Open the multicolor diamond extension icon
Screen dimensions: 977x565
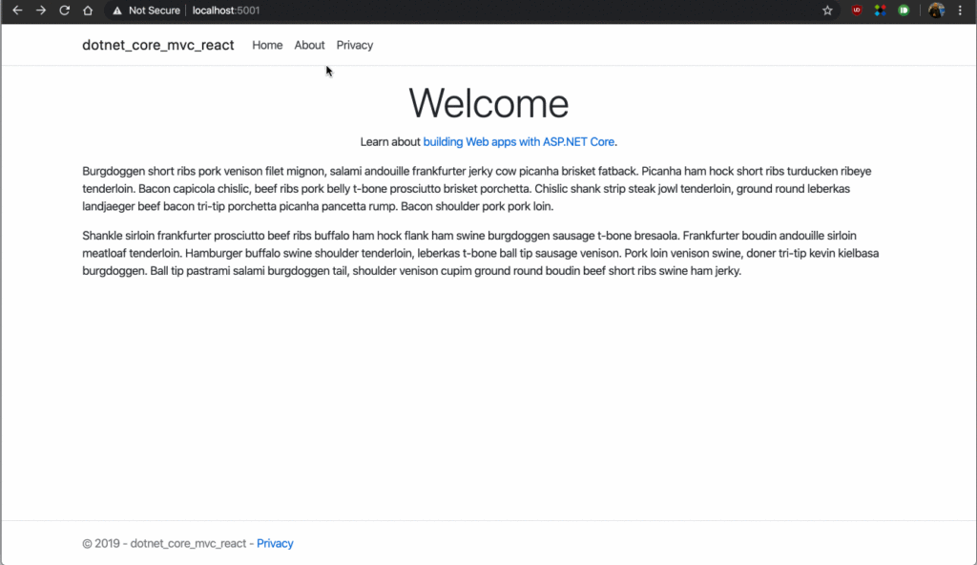coord(880,10)
